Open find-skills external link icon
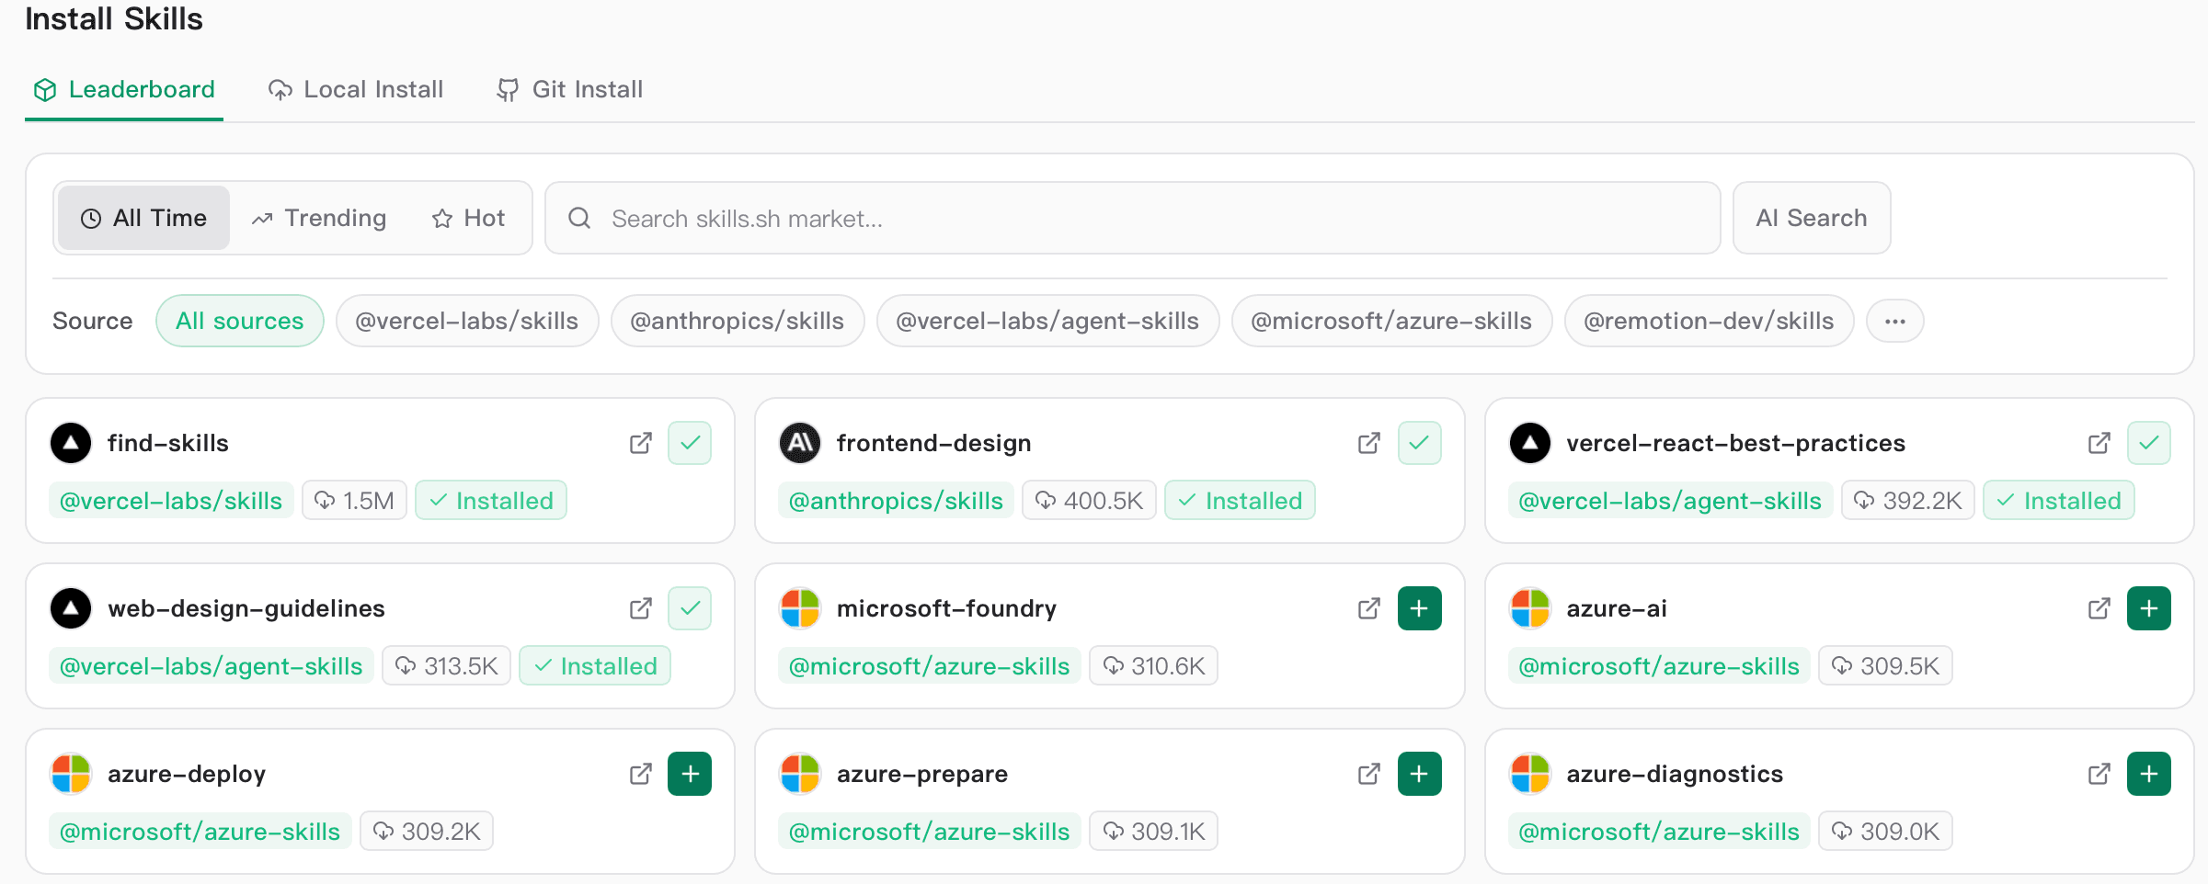The height and width of the screenshot is (884, 2208). [640, 443]
